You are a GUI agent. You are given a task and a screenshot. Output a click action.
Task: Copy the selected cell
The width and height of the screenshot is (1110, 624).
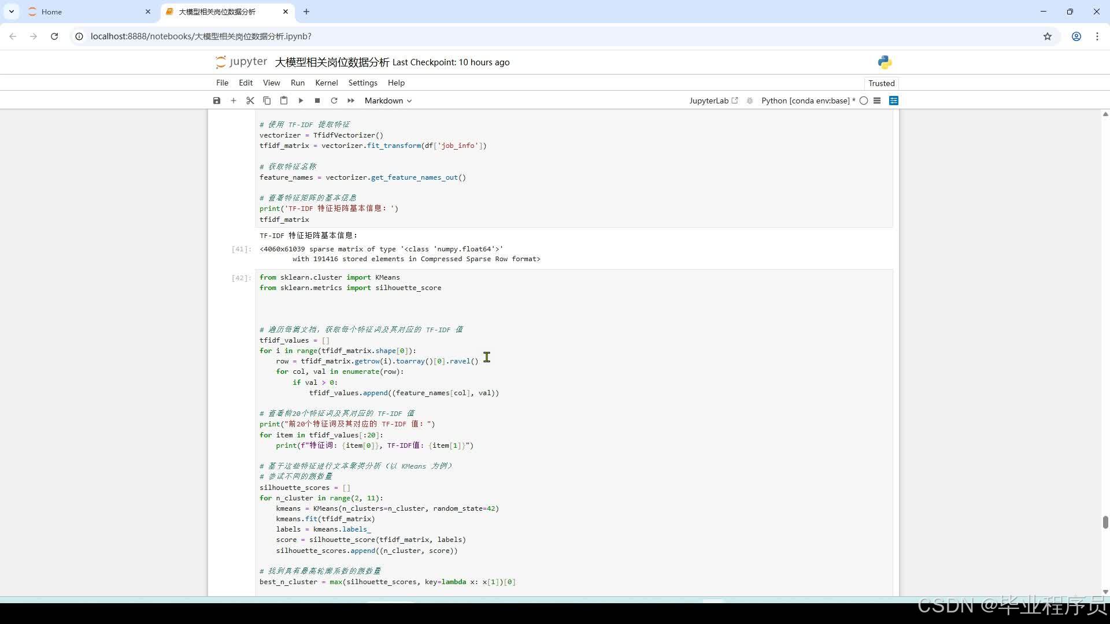coord(267,101)
